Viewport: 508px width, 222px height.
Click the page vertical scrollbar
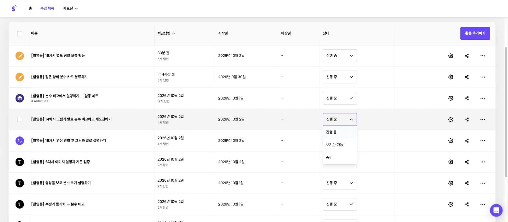(506, 111)
